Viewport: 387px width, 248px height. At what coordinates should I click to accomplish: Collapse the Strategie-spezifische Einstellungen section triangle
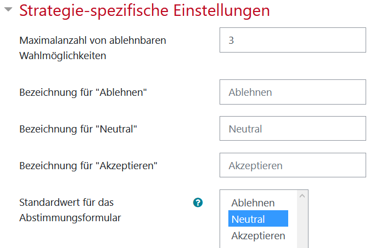pos(8,10)
